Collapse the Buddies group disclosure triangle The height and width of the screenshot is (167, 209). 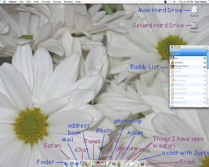[171, 50]
